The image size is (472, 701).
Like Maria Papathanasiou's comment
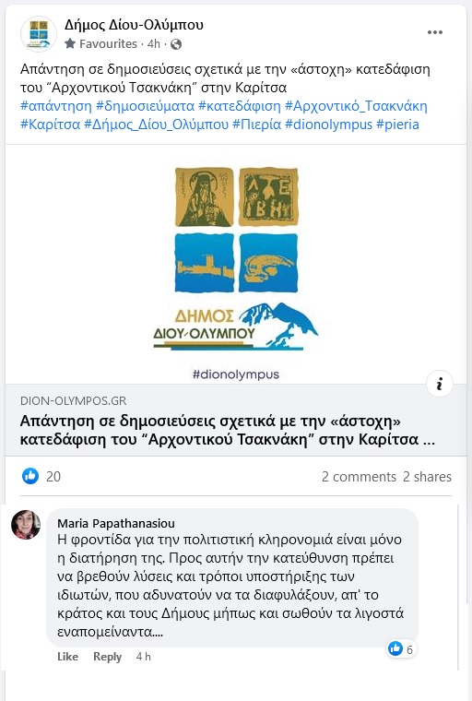click(67, 657)
